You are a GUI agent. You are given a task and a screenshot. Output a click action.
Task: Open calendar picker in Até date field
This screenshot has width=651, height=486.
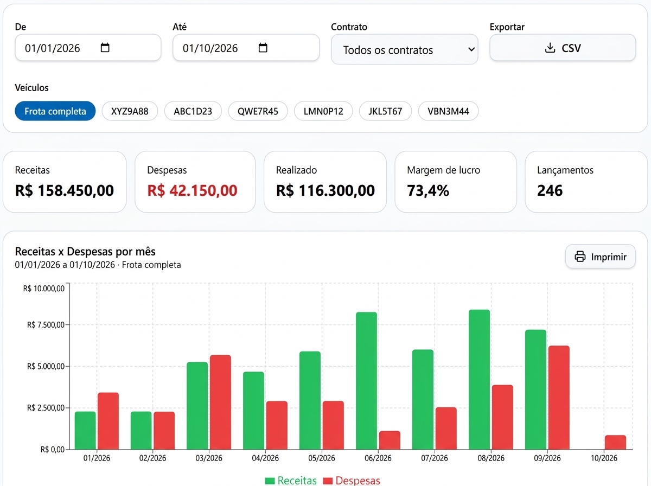[263, 48]
